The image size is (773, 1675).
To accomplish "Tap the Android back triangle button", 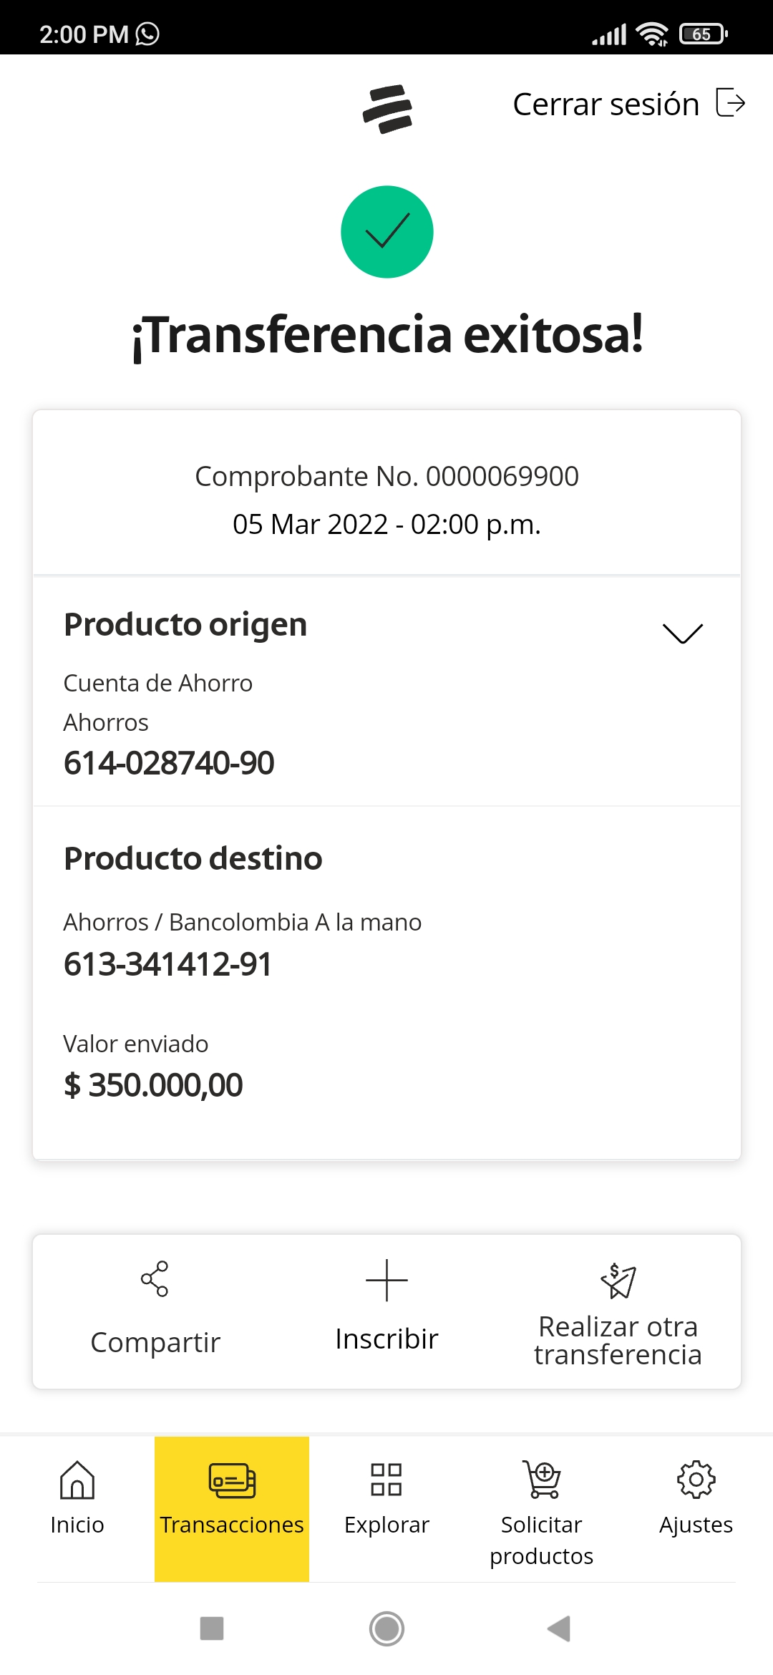I will tap(559, 1628).
